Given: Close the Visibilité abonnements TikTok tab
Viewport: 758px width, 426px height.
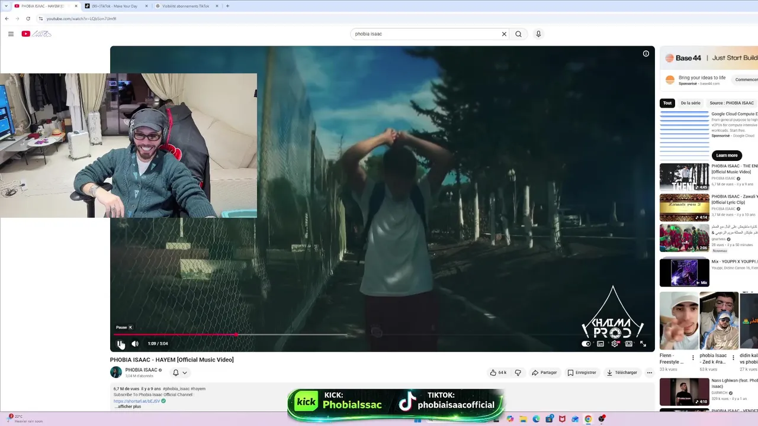Looking at the screenshot, I should coord(217,6).
